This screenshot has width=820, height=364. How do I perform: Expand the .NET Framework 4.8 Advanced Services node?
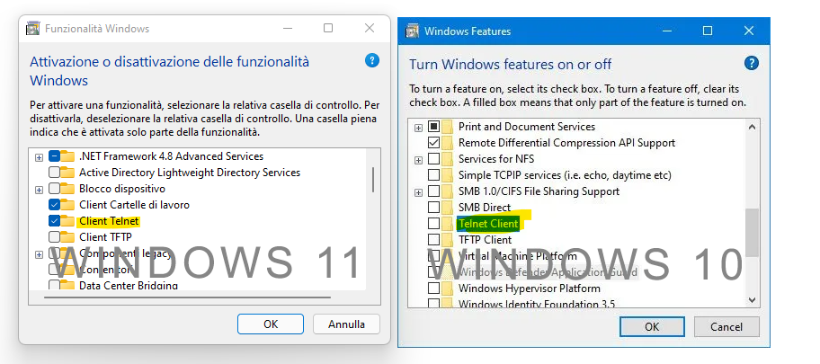[39, 157]
